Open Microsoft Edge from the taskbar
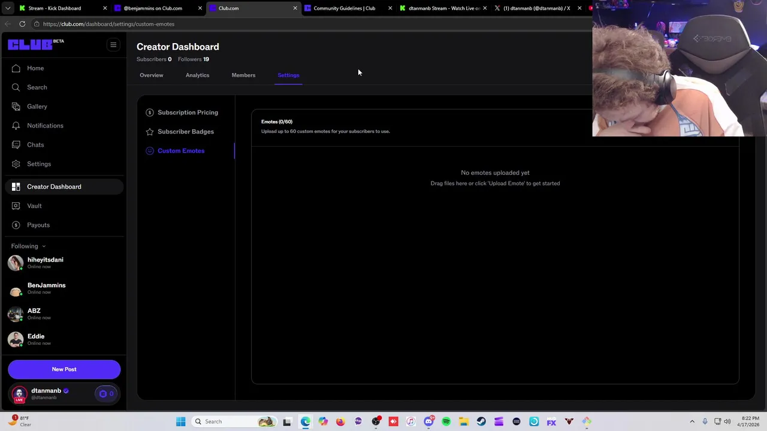The height and width of the screenshot is (431, 767). 306,421
